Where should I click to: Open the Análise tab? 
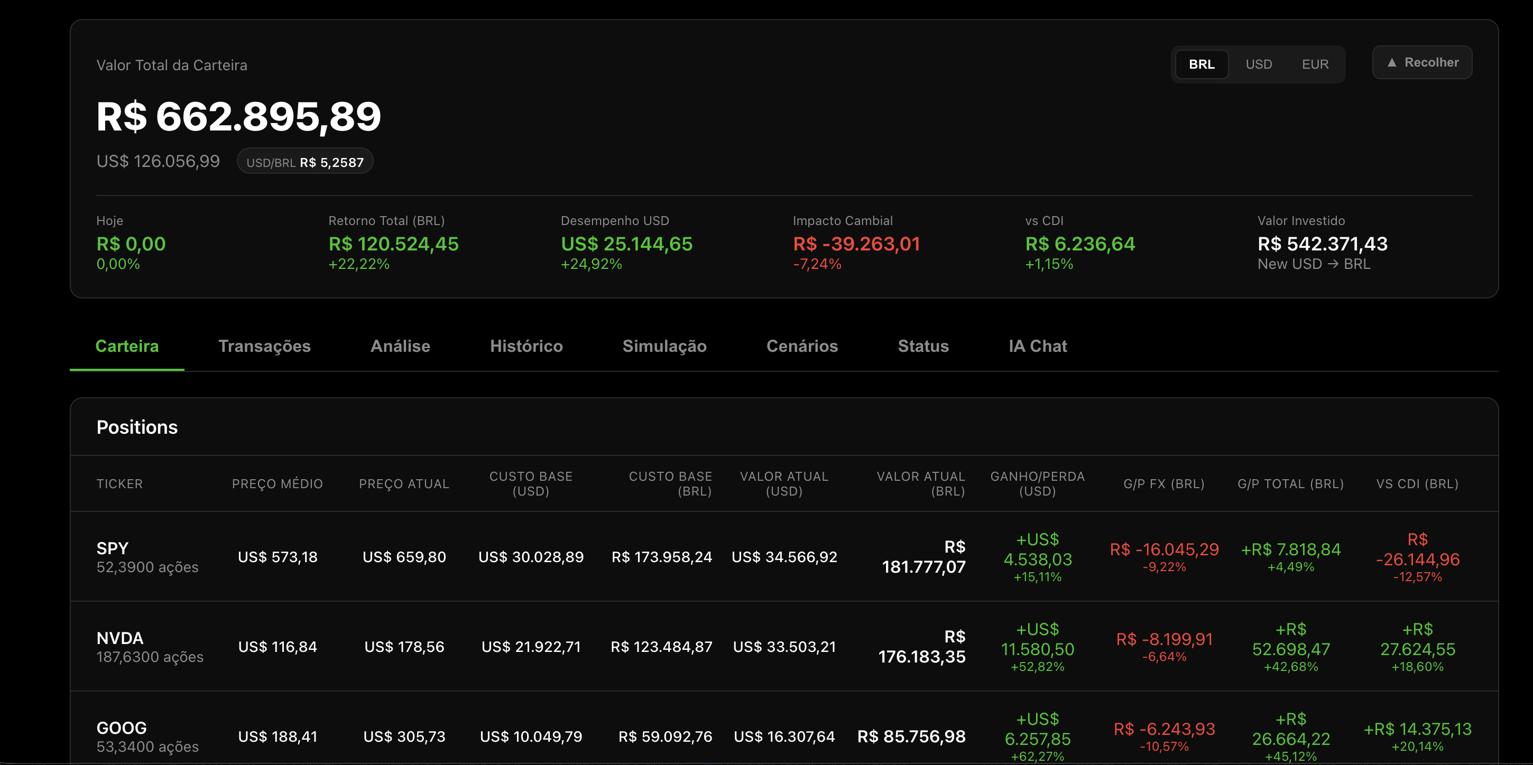[x=400, y=346]
